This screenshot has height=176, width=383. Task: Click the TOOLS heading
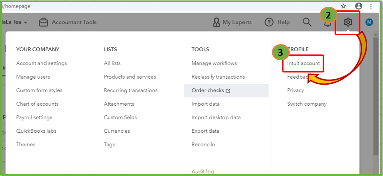[x=200, y=50]
